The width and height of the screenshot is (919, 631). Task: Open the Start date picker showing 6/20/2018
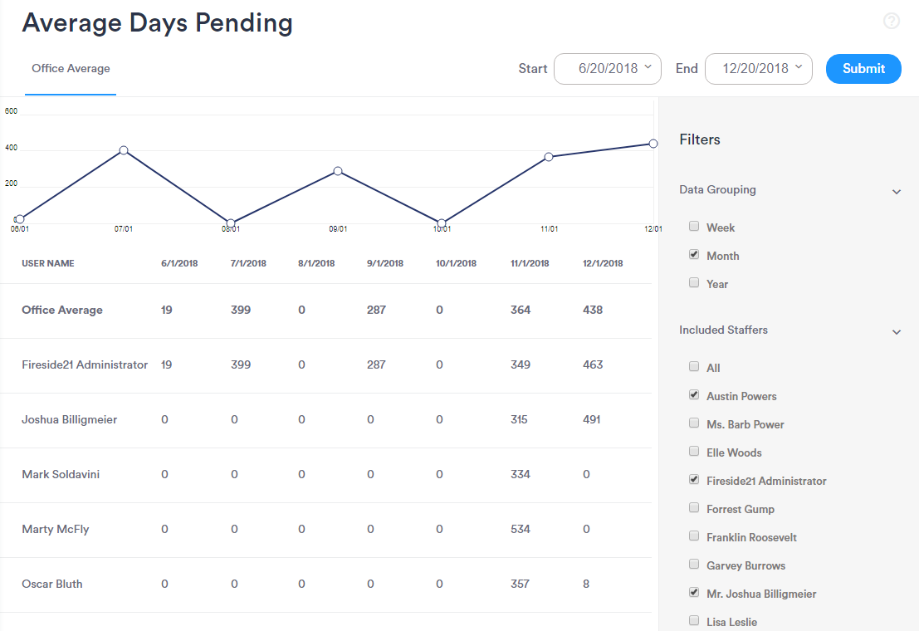(608, 69)
